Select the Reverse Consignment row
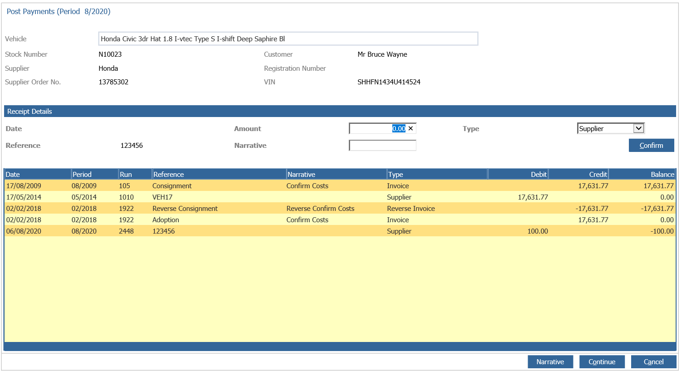Viewport: 682px width, 371px height. coord(340,208)
